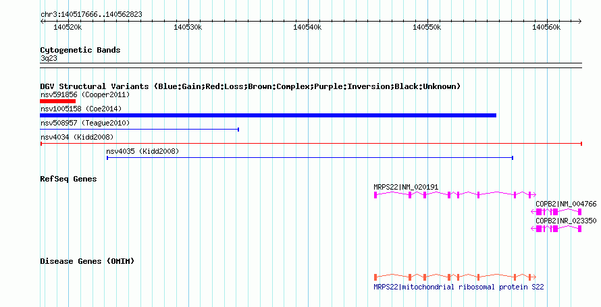Image resolution: width=601 pixels, height=307 pixels.
Task: Click the thick blue nsv1005158 gain bar
Action: click(268, 115)
